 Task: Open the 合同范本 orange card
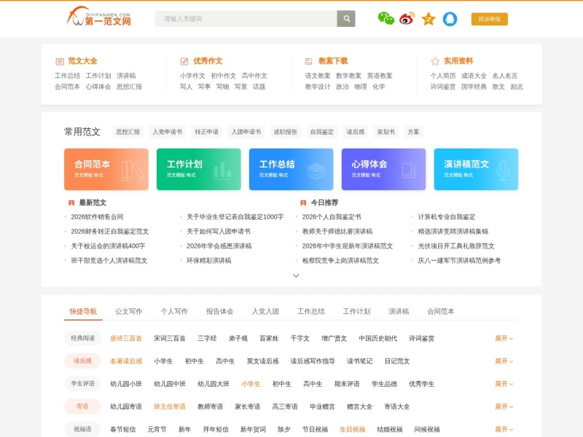tap(106, 170)
